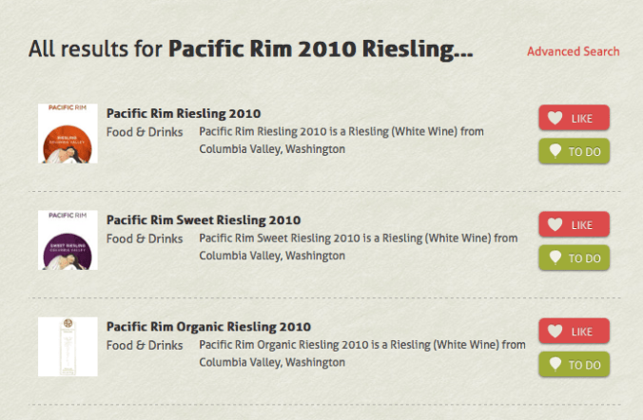Click the pin icon for Riesling 2010

tap(555, 151)
